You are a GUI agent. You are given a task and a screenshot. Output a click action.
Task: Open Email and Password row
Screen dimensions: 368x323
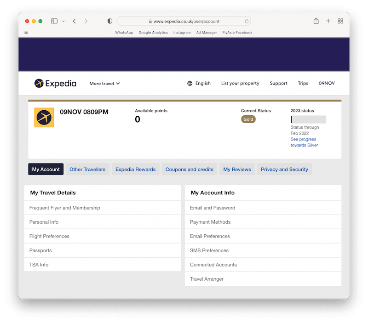[263, 208]
